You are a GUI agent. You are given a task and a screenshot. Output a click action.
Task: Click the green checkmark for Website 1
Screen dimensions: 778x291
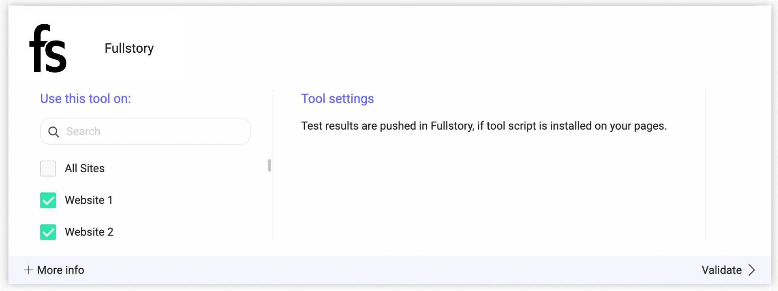[48, 200]
